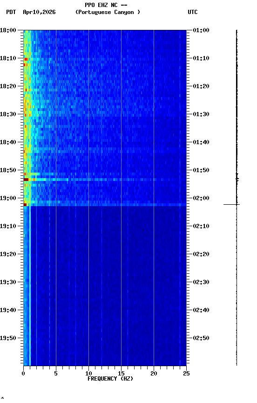Click the '18:10' PDT time label
The image size is (257, 403).
pos(8,58)
